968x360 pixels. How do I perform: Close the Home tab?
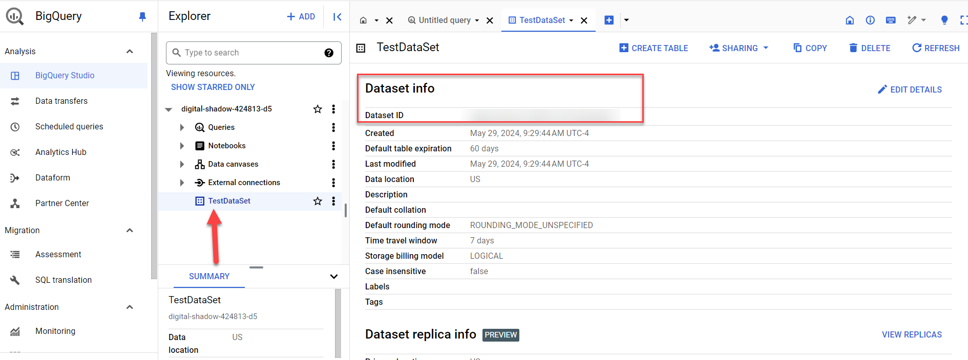[x=389, y=20]
